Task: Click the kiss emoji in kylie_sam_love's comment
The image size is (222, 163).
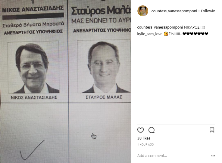Action: [166, 34]
